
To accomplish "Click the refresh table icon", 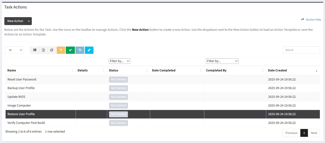I will pos(52,50).
